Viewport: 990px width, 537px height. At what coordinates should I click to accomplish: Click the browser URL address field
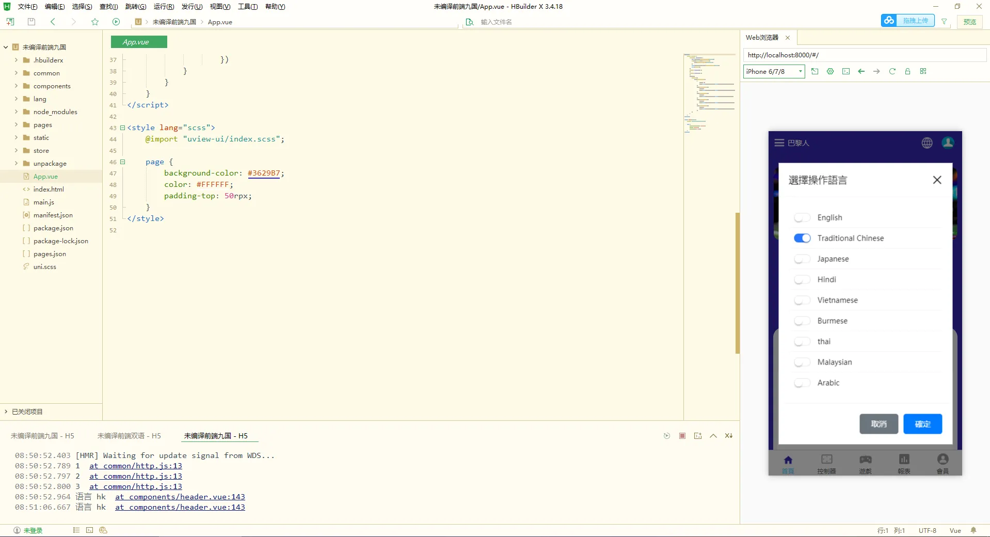[865, 55]
